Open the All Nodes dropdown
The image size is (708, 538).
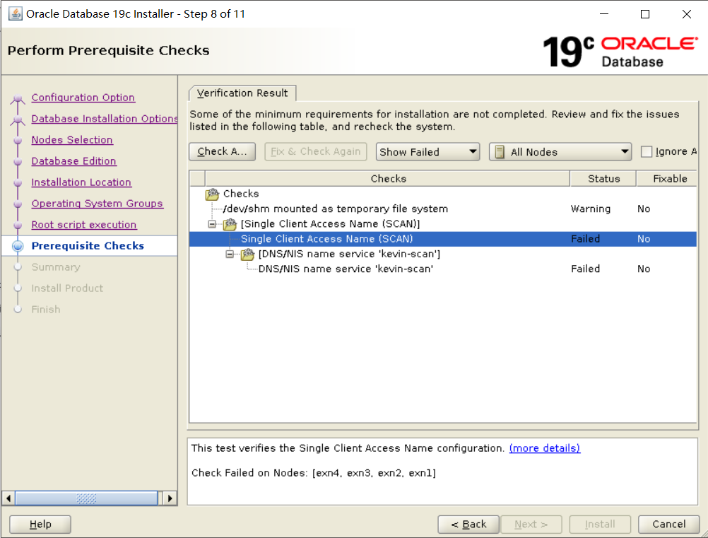click(x=560, y=152)
